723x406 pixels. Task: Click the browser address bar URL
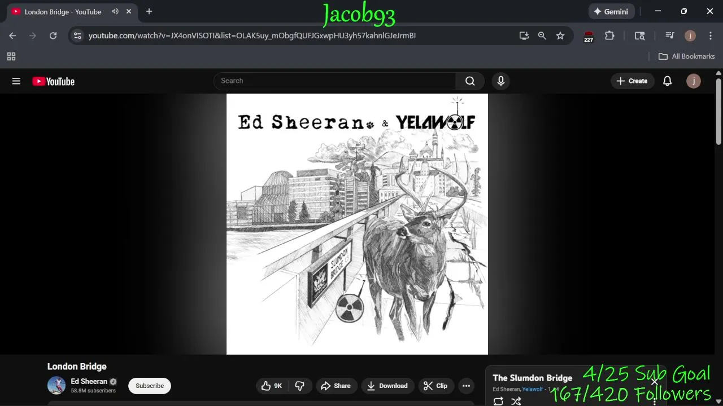[x=252, y=36]
